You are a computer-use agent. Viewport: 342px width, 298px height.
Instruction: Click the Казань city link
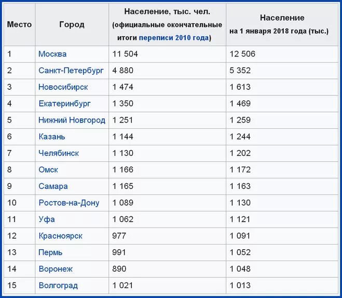click(52, 137)
